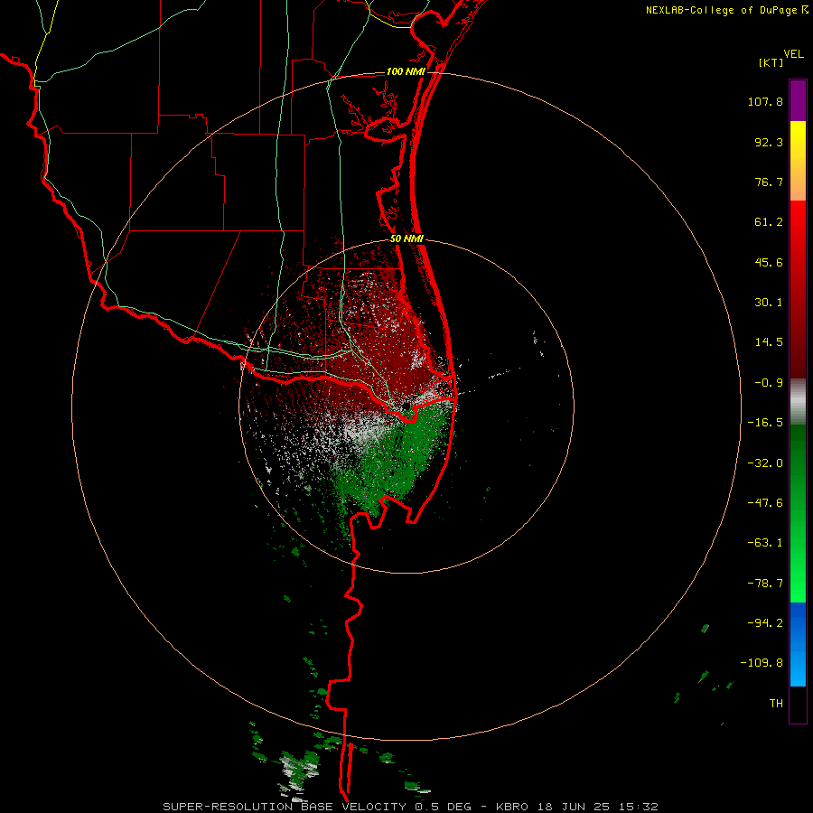Click the 61.2 legend value
This screenshot has width=813, height=813.
click(x=769, y=222)
